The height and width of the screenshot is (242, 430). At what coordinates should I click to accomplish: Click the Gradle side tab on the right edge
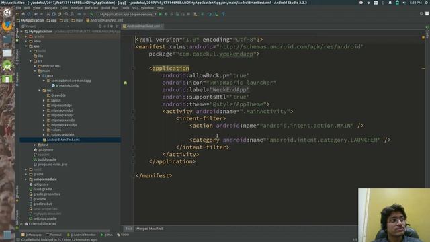(x=427, y=32)
